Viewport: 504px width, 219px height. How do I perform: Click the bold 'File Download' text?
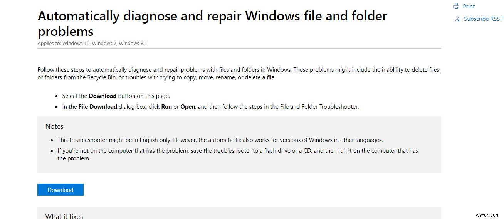click(97, 107)
